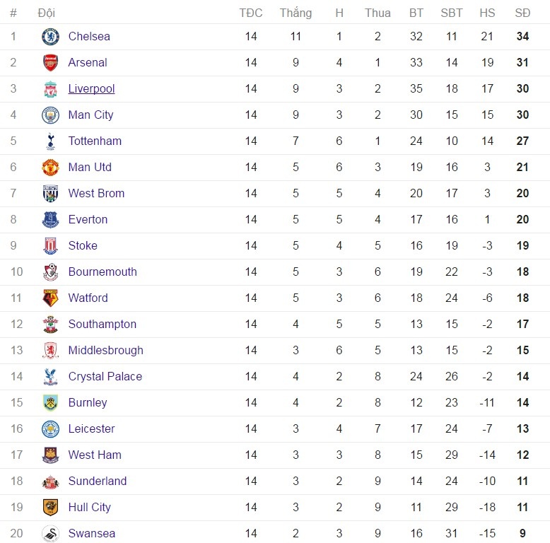Screen dimensions: 550x543
Task: Open the Southampton team link
Action: [x=103, y=325]
